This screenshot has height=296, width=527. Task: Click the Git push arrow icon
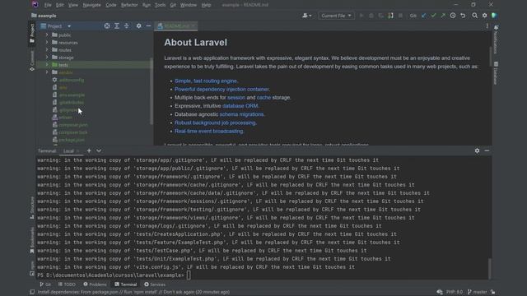443,16
